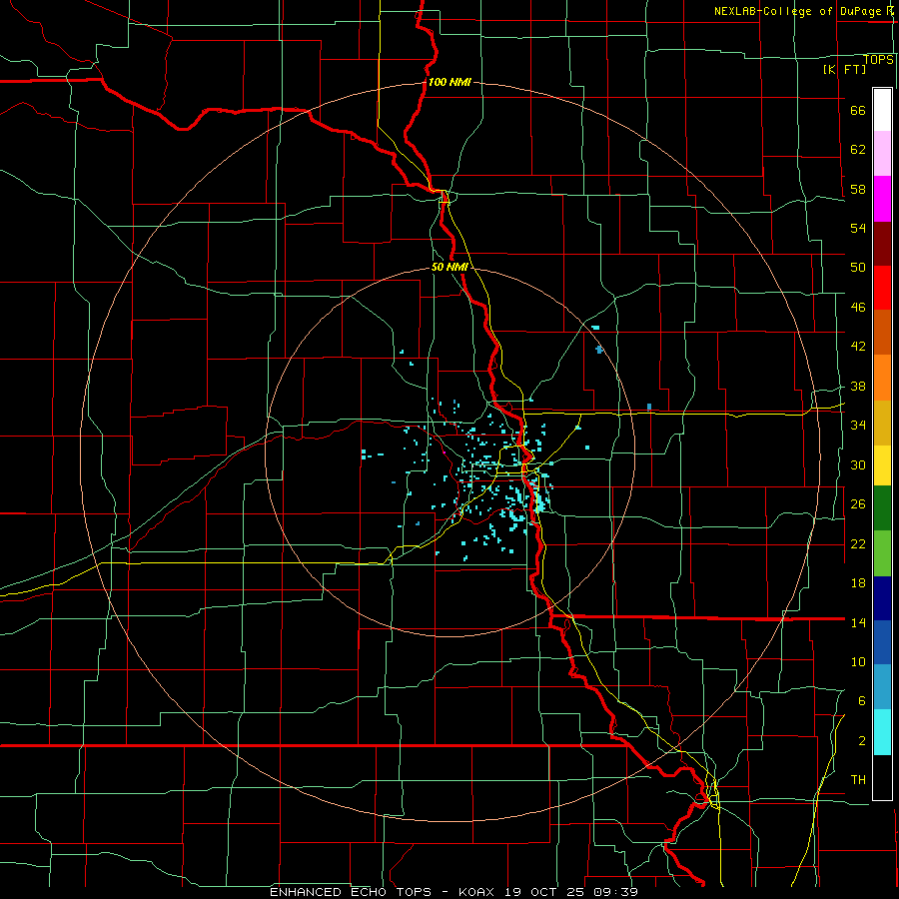Click legend value 50
899x899 pixels.
click(x=858, y=267)
